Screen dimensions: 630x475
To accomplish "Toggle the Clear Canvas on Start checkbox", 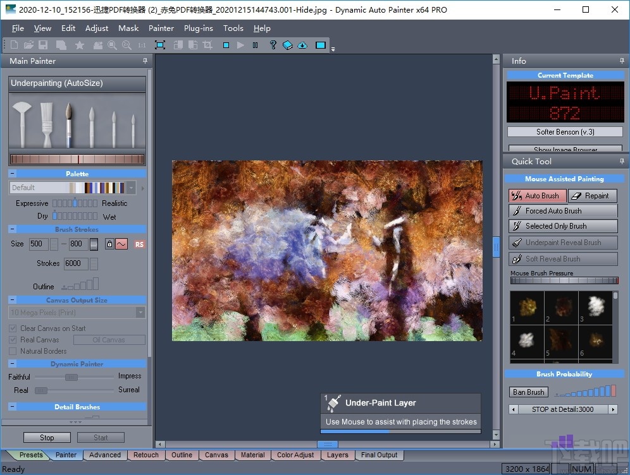I will click(11, 329).
